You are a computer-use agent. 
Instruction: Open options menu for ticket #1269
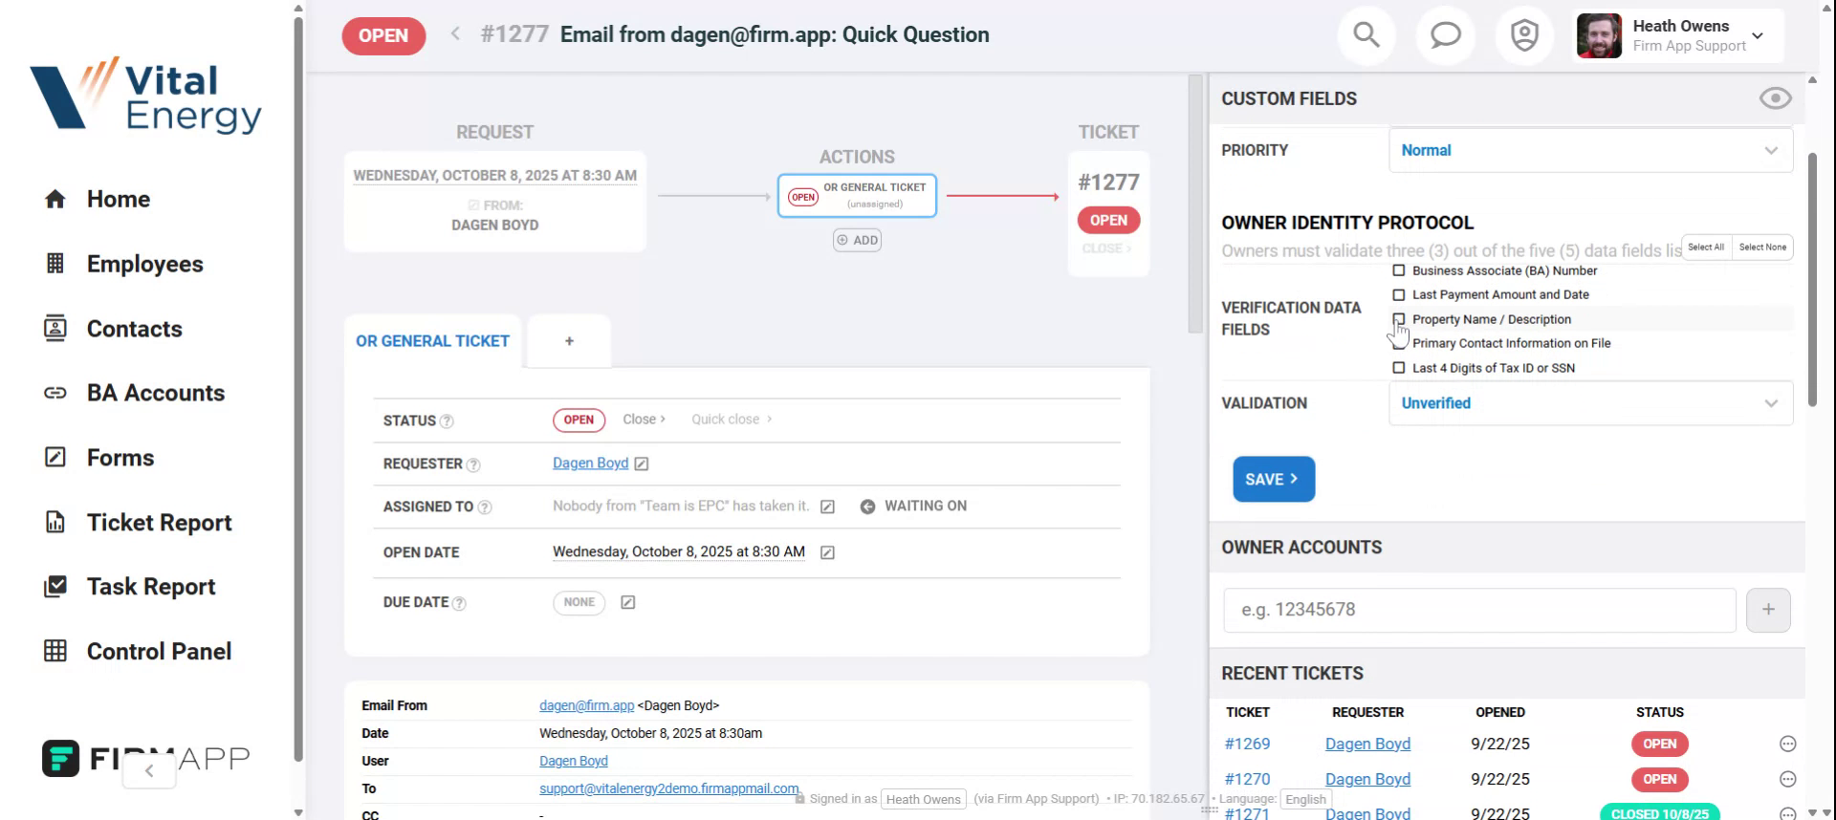click(x=1787, y=744)
